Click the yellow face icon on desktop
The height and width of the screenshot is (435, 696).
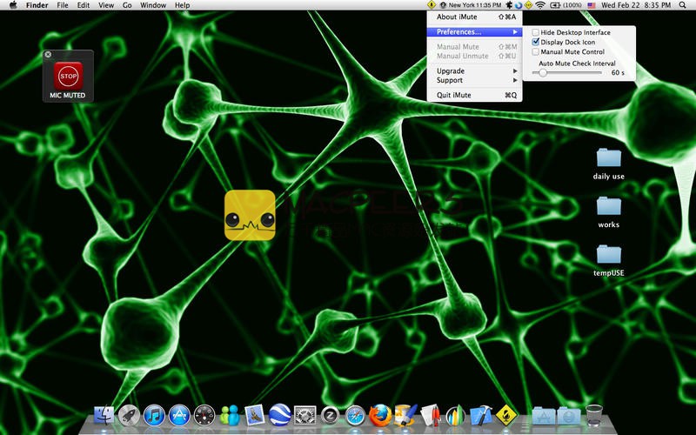pyautogui.click(x=250, y=215)
